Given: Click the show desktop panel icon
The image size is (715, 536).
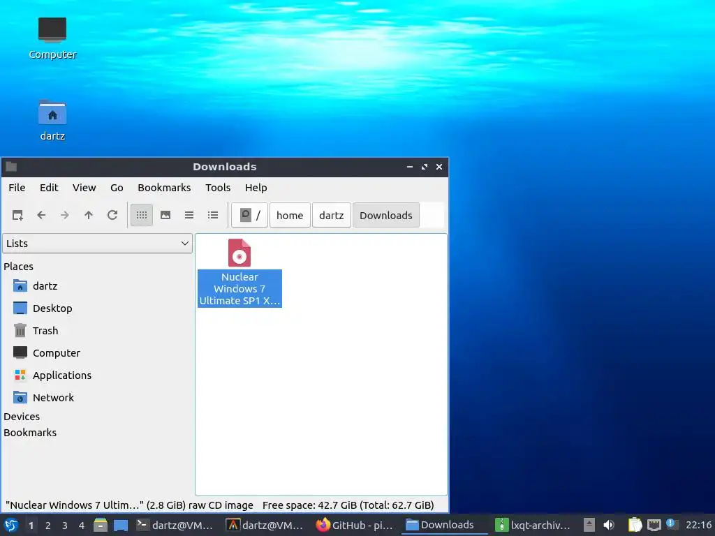Looking at the screenshot, I should click(x=121, y=525).
